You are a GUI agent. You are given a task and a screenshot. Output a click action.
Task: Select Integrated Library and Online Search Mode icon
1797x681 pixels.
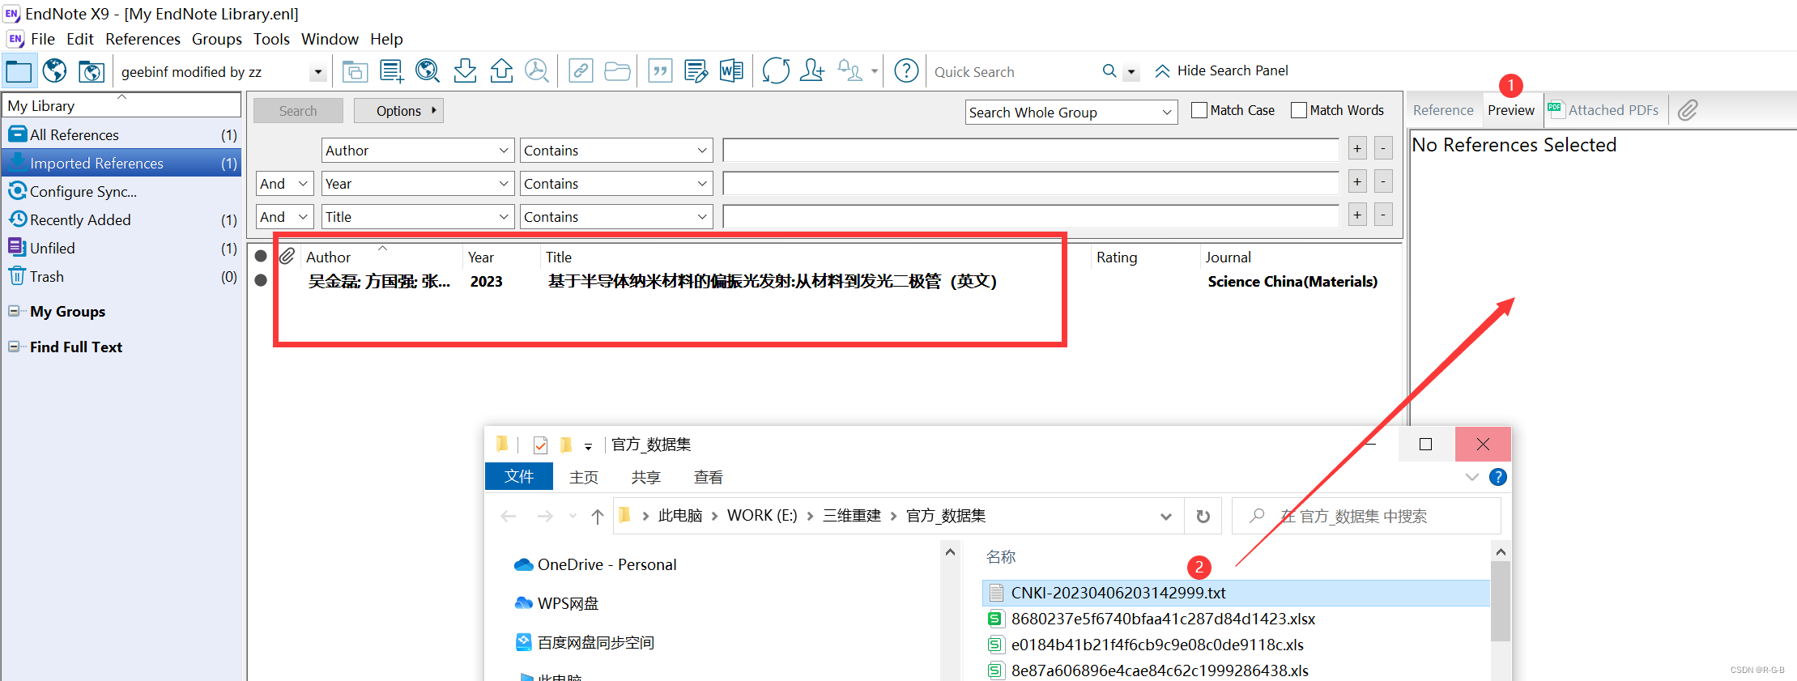point(92,71)
